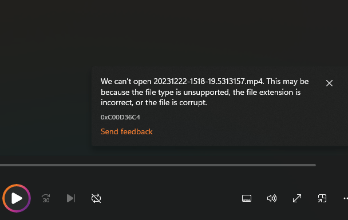Follow the Send feedback link
Screen dimensions: 348x220
point(126,131)
